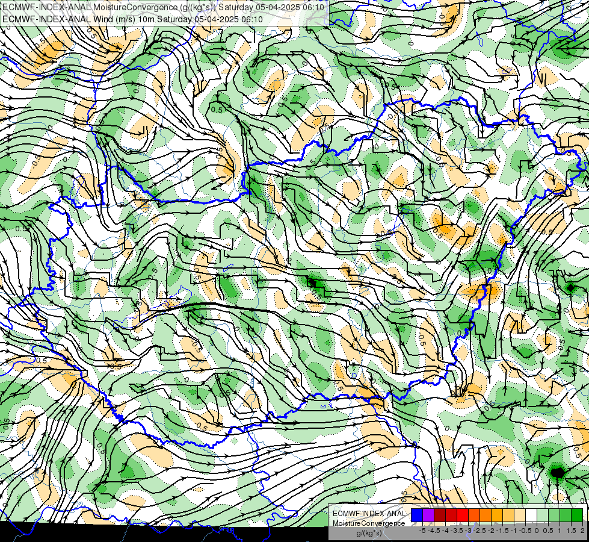Viewport: 589px width, 542px height.
Task: Click the MoistureConvergence title line at the top
Action: point(162,7)
